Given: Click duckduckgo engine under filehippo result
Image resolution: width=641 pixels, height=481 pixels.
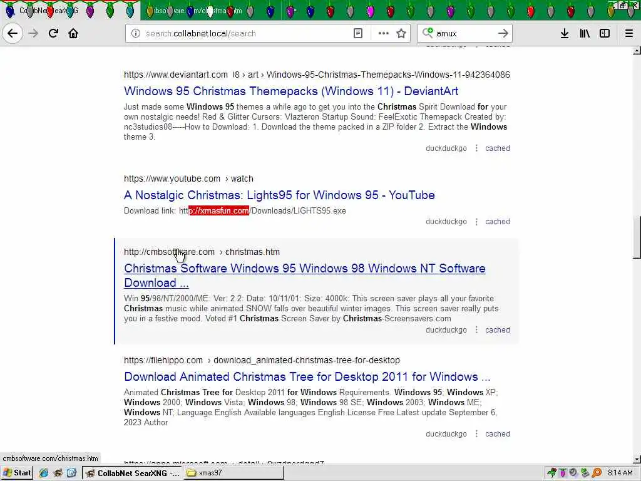Looking at the screenshot, I should point(446,433).
